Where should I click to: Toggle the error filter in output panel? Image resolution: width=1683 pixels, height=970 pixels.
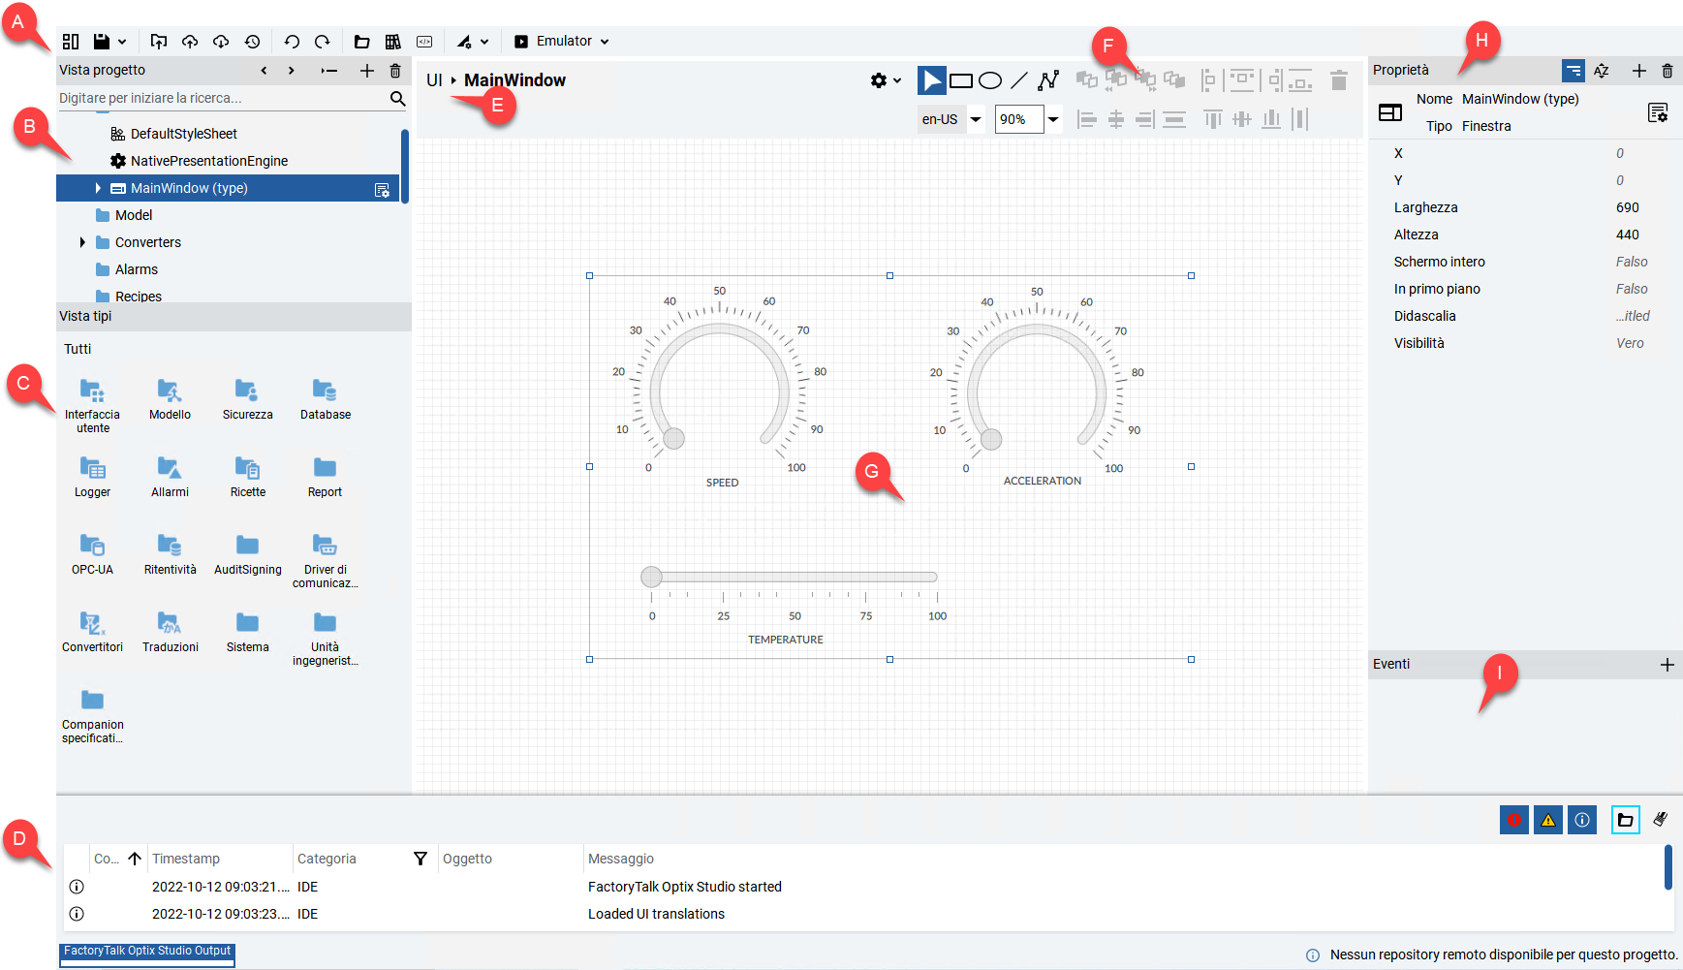coord(1513,820)
